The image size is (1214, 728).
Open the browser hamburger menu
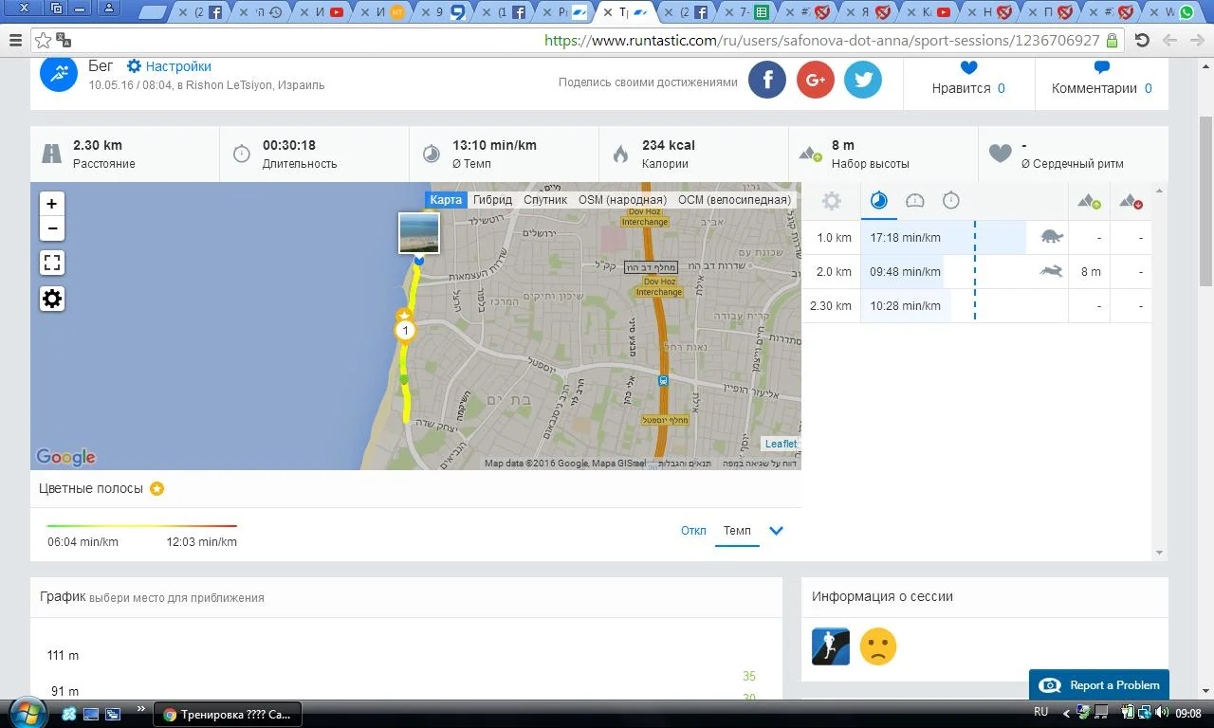click(x=15, y=41)
